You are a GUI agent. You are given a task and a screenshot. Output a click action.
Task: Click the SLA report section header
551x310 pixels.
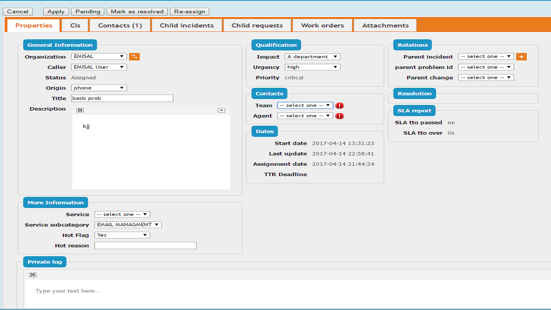click(415, 111)
